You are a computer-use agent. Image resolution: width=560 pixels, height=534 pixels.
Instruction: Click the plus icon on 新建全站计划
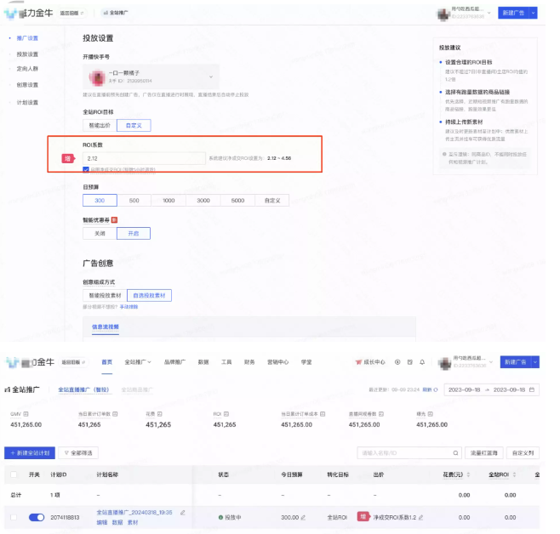click(x=12, y=453)
